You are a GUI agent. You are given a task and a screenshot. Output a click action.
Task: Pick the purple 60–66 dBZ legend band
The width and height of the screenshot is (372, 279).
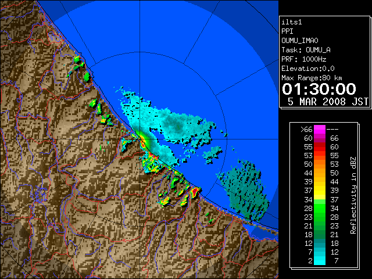click(x=320, y=138)
